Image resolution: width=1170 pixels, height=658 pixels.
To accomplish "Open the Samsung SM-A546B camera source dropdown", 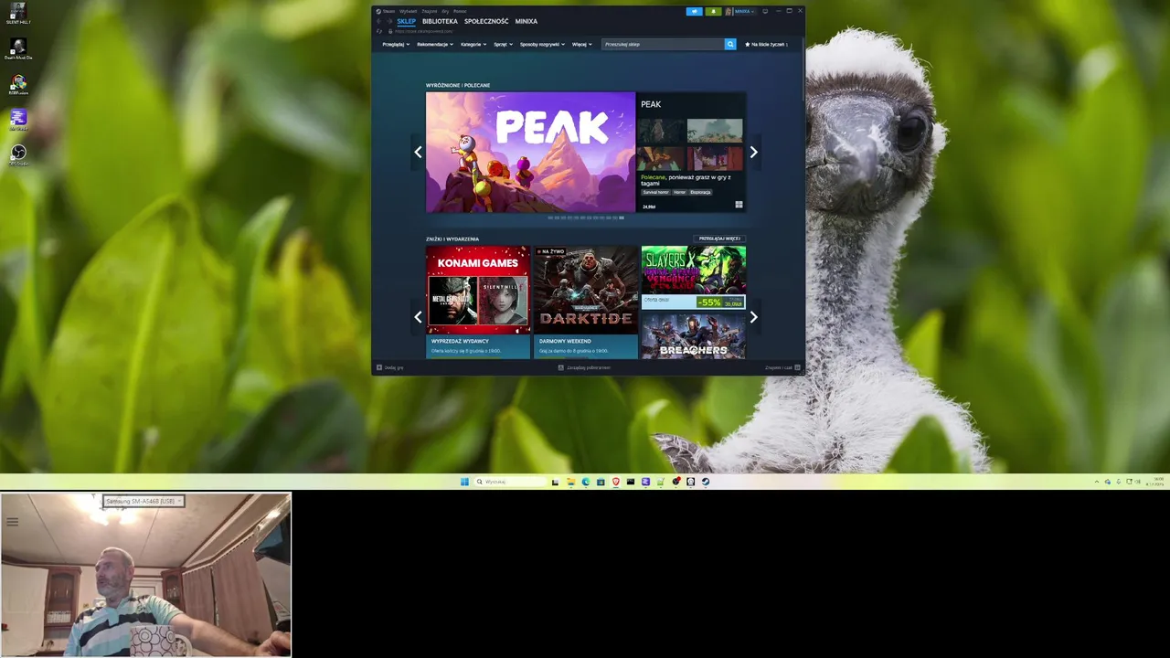I will tap(144, 501).
